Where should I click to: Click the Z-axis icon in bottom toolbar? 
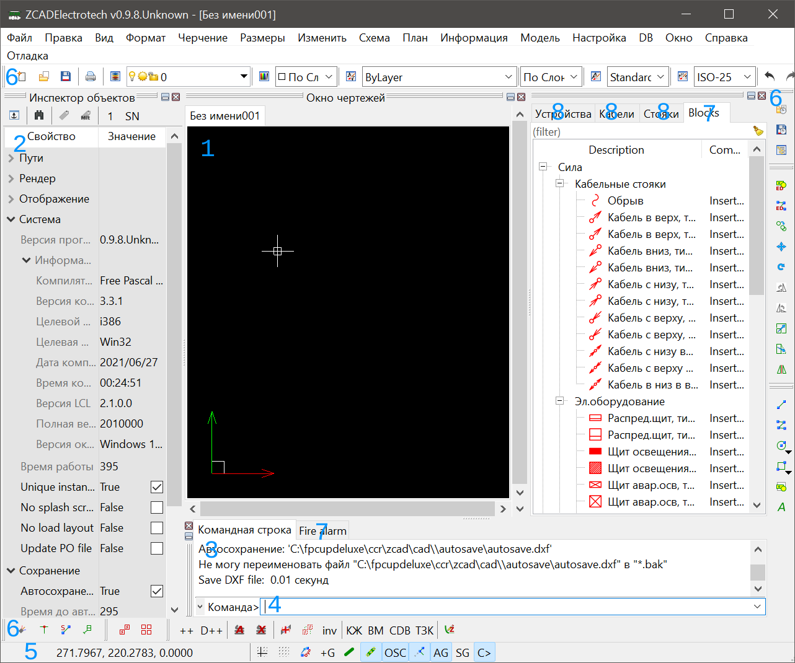point(450,630)
